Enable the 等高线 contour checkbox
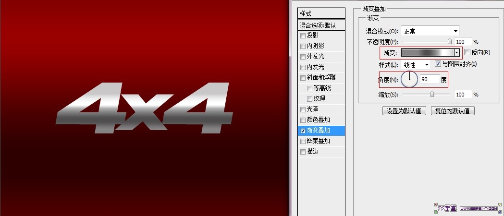The height and width of the screenshot is (216, 504). coord(309,88)
